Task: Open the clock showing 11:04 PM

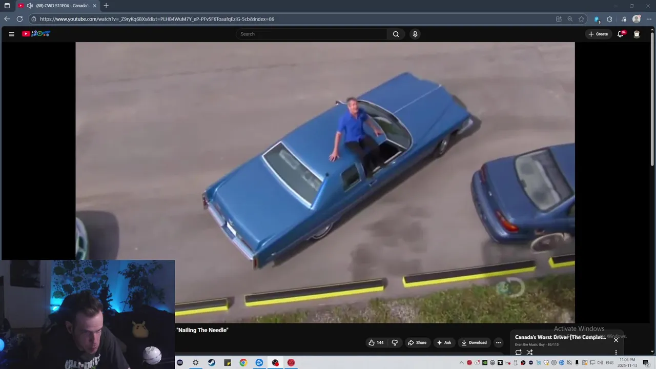Action: [626, 362]
